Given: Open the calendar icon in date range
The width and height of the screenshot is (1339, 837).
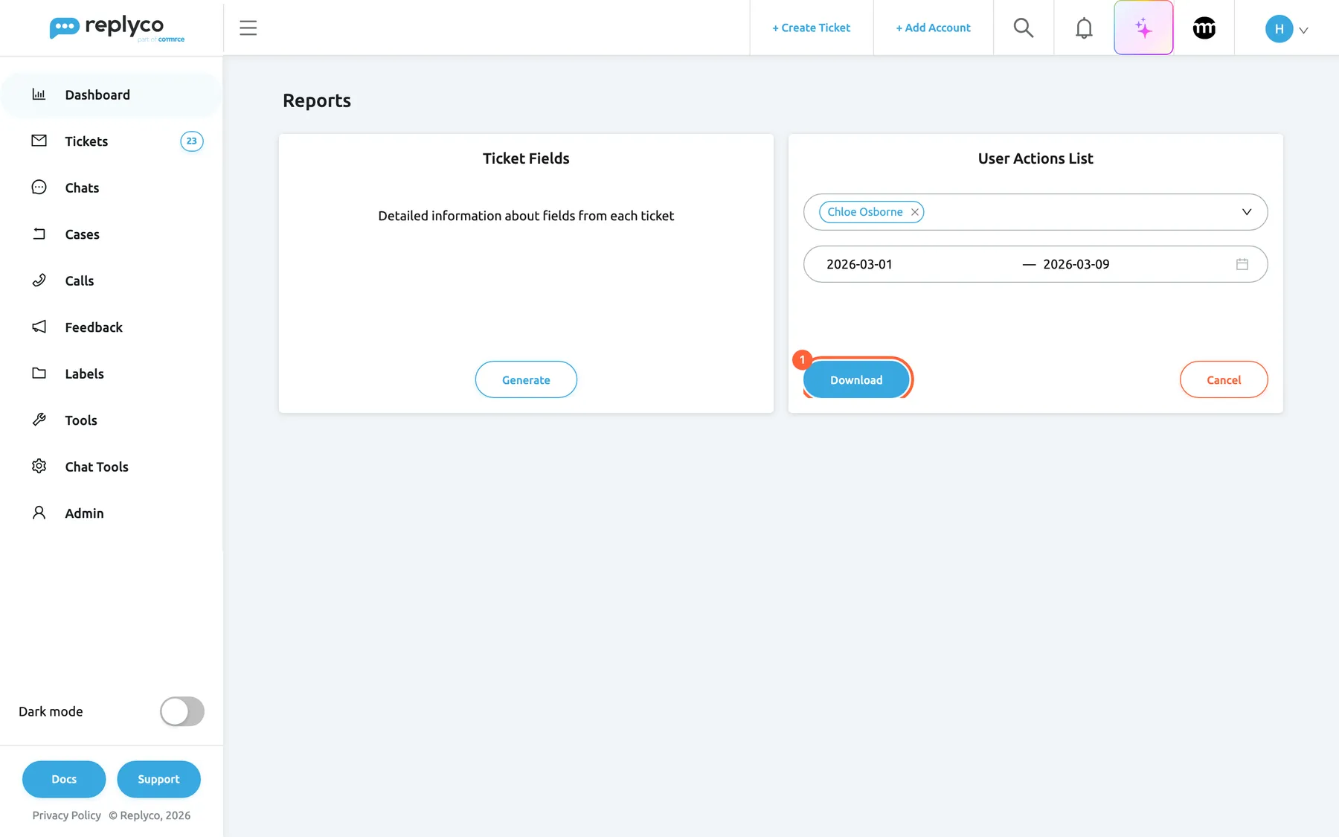Looking at the screenshot, I should [1242, 264].
